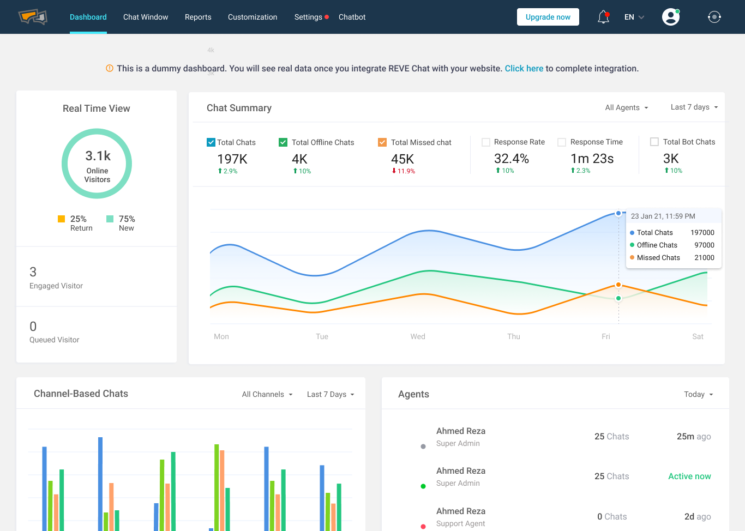
Task: Click the red status dot beside Support Agent
Action: [x=423, y=527]
